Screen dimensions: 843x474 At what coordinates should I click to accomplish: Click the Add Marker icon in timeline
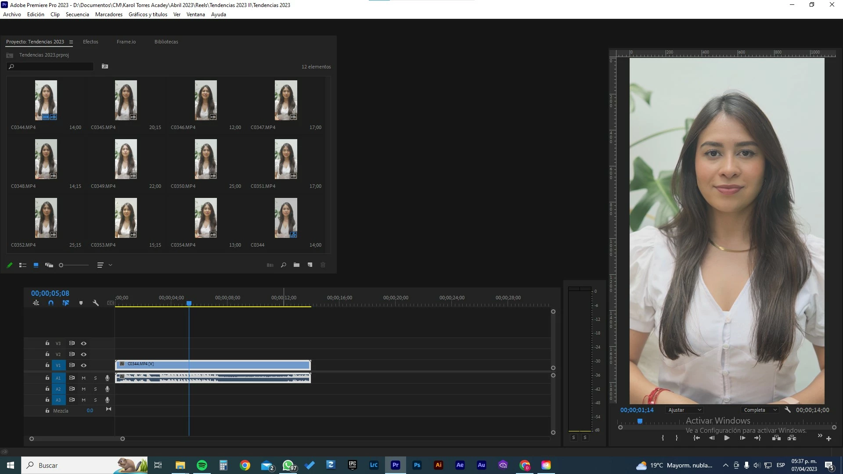click(x=81, y=303)
